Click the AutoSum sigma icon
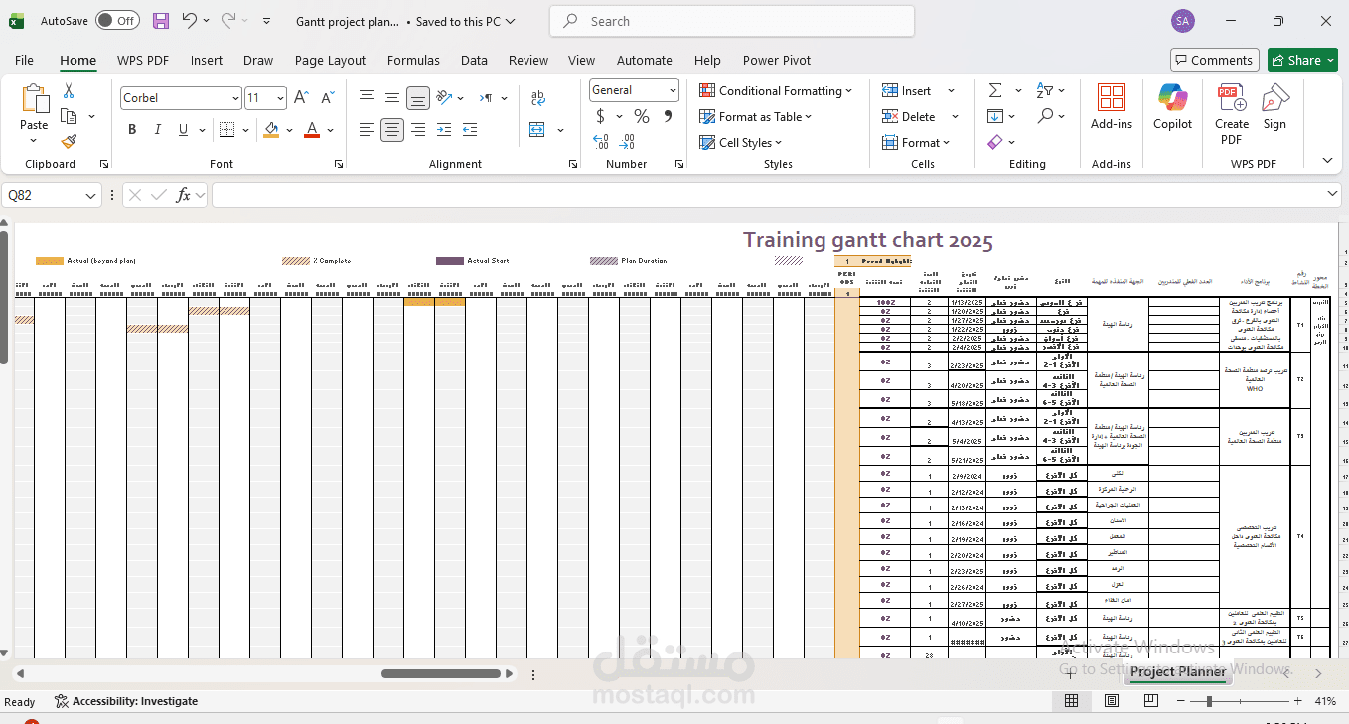The height and width of the screenshot is (724, 1349). (994, 90)
